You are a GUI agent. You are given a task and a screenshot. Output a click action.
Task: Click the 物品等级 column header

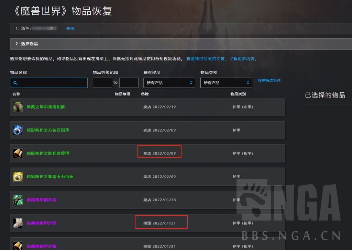pyautogui.click(x=123, y=94)
